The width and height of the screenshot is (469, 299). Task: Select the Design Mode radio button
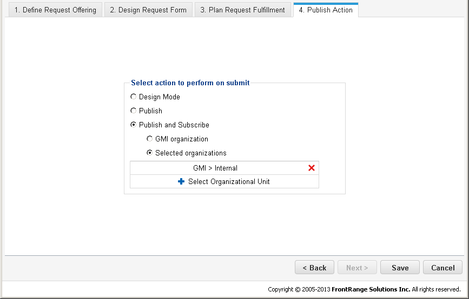coord(134,97)
